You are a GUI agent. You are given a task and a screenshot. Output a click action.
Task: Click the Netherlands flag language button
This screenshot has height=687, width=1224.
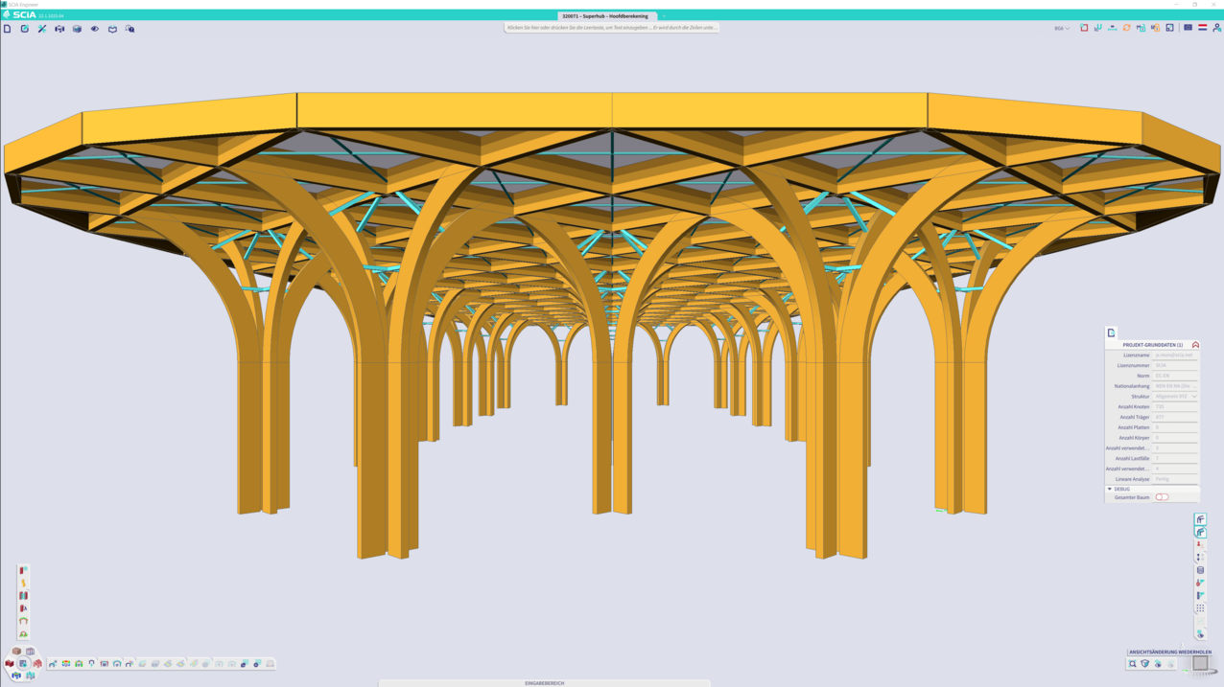(1203, 28)
